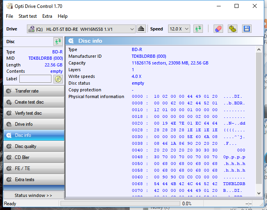
Task: Click the MID value in left Disc panel
Action: pos(45,58)
